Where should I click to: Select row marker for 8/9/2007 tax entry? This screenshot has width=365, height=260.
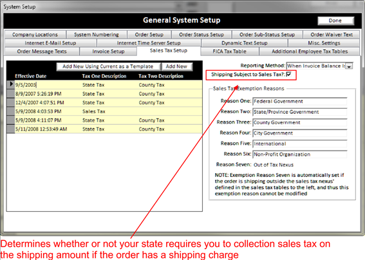coord(11,93)
